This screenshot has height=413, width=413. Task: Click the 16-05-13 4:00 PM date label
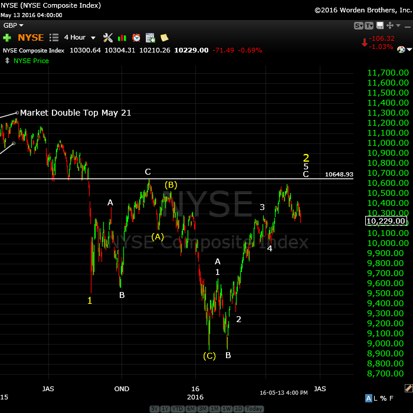click(284, 393)
